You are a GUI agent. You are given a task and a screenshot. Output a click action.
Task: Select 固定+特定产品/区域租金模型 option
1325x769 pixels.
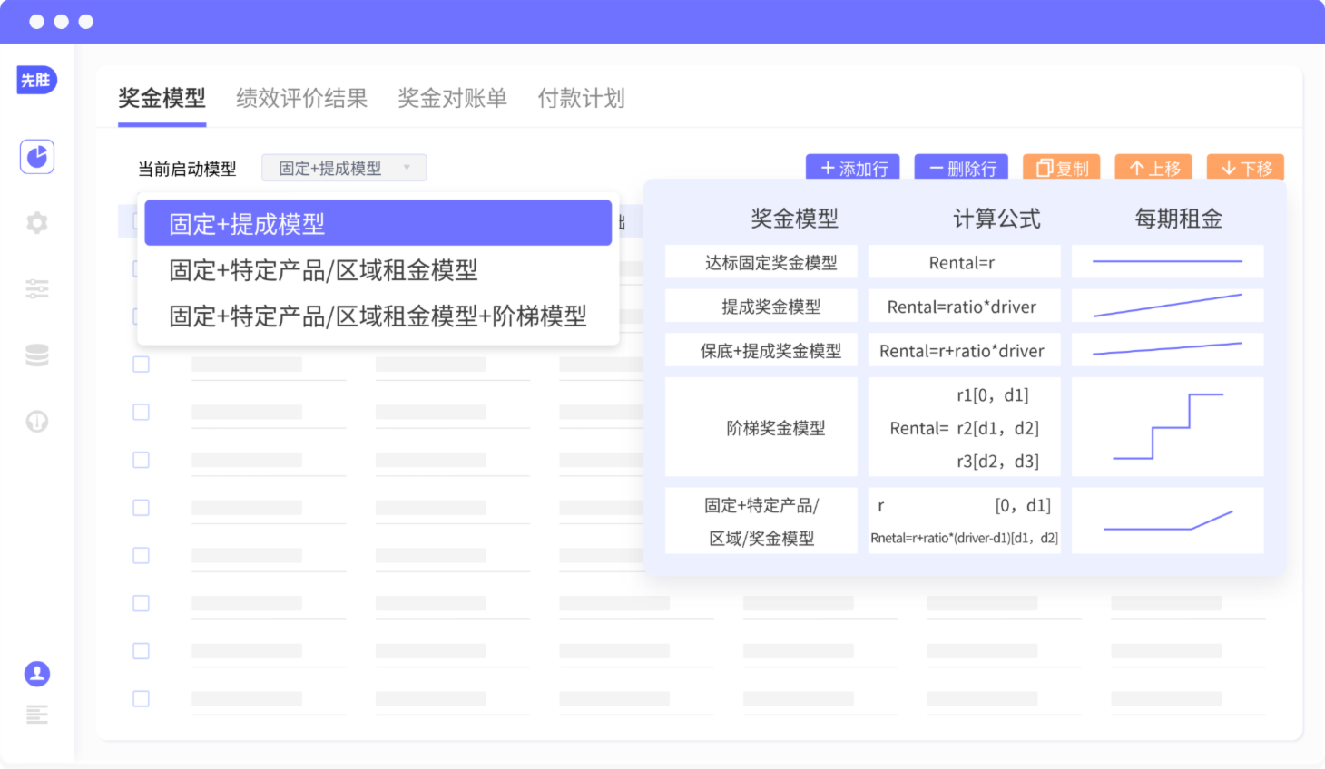click(x=323, y=270)
